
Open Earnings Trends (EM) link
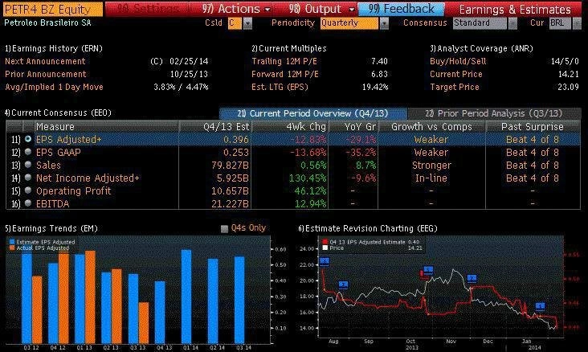click(51, 228)
